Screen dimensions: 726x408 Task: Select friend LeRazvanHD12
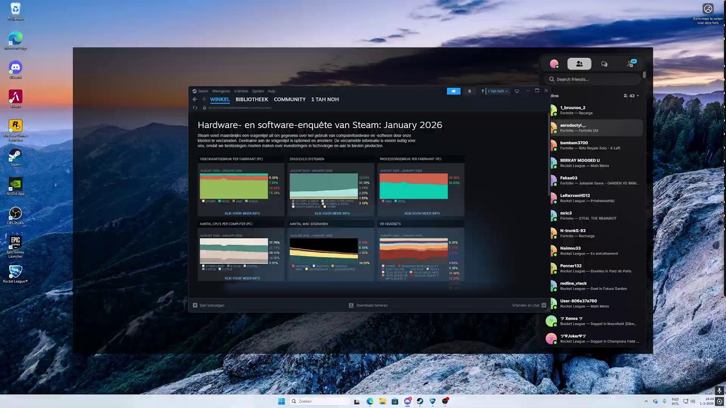point(594,198)
